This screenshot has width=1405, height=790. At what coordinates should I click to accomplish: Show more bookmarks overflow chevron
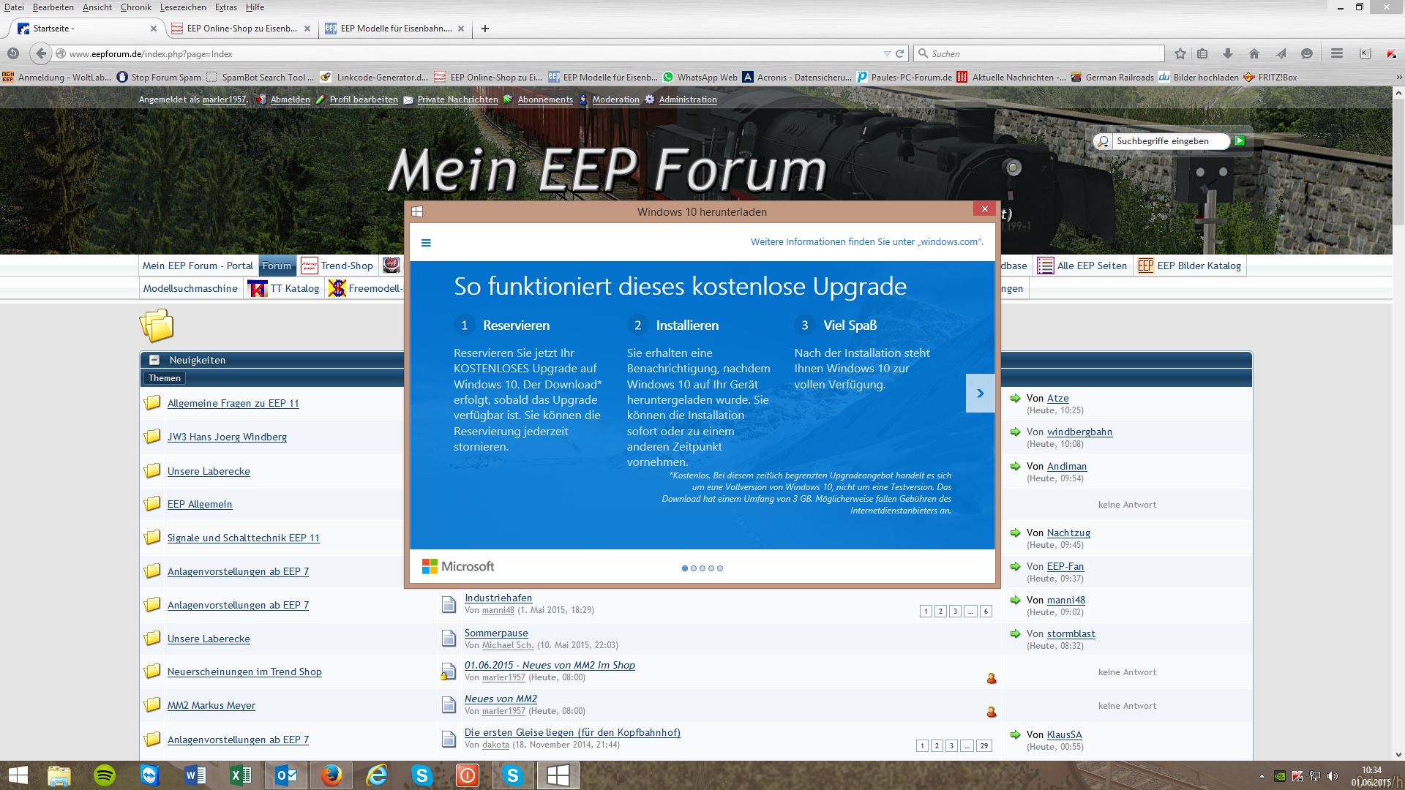(x=1398, y=77)
